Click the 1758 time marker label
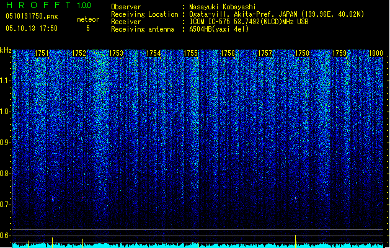Viewport: 390px width, 248px height. pyautogui.click(x=302, y=53)
